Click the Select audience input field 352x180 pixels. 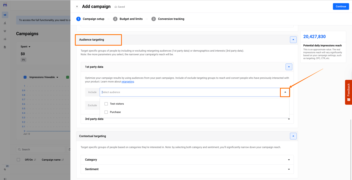(179, 92)
